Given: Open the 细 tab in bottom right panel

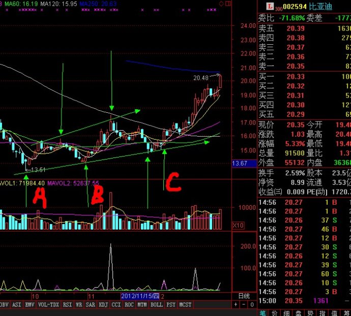Looking at the screenshot, I should [x=286, y=313].
